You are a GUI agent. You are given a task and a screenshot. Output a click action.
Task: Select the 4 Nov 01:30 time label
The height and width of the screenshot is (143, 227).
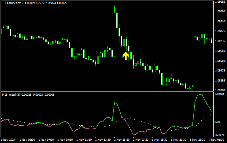tap(216, 140)
